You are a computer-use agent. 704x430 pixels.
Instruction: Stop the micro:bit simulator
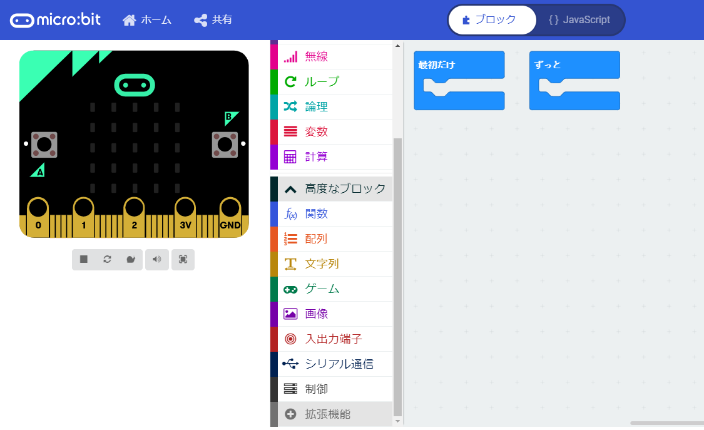point(83,259)
